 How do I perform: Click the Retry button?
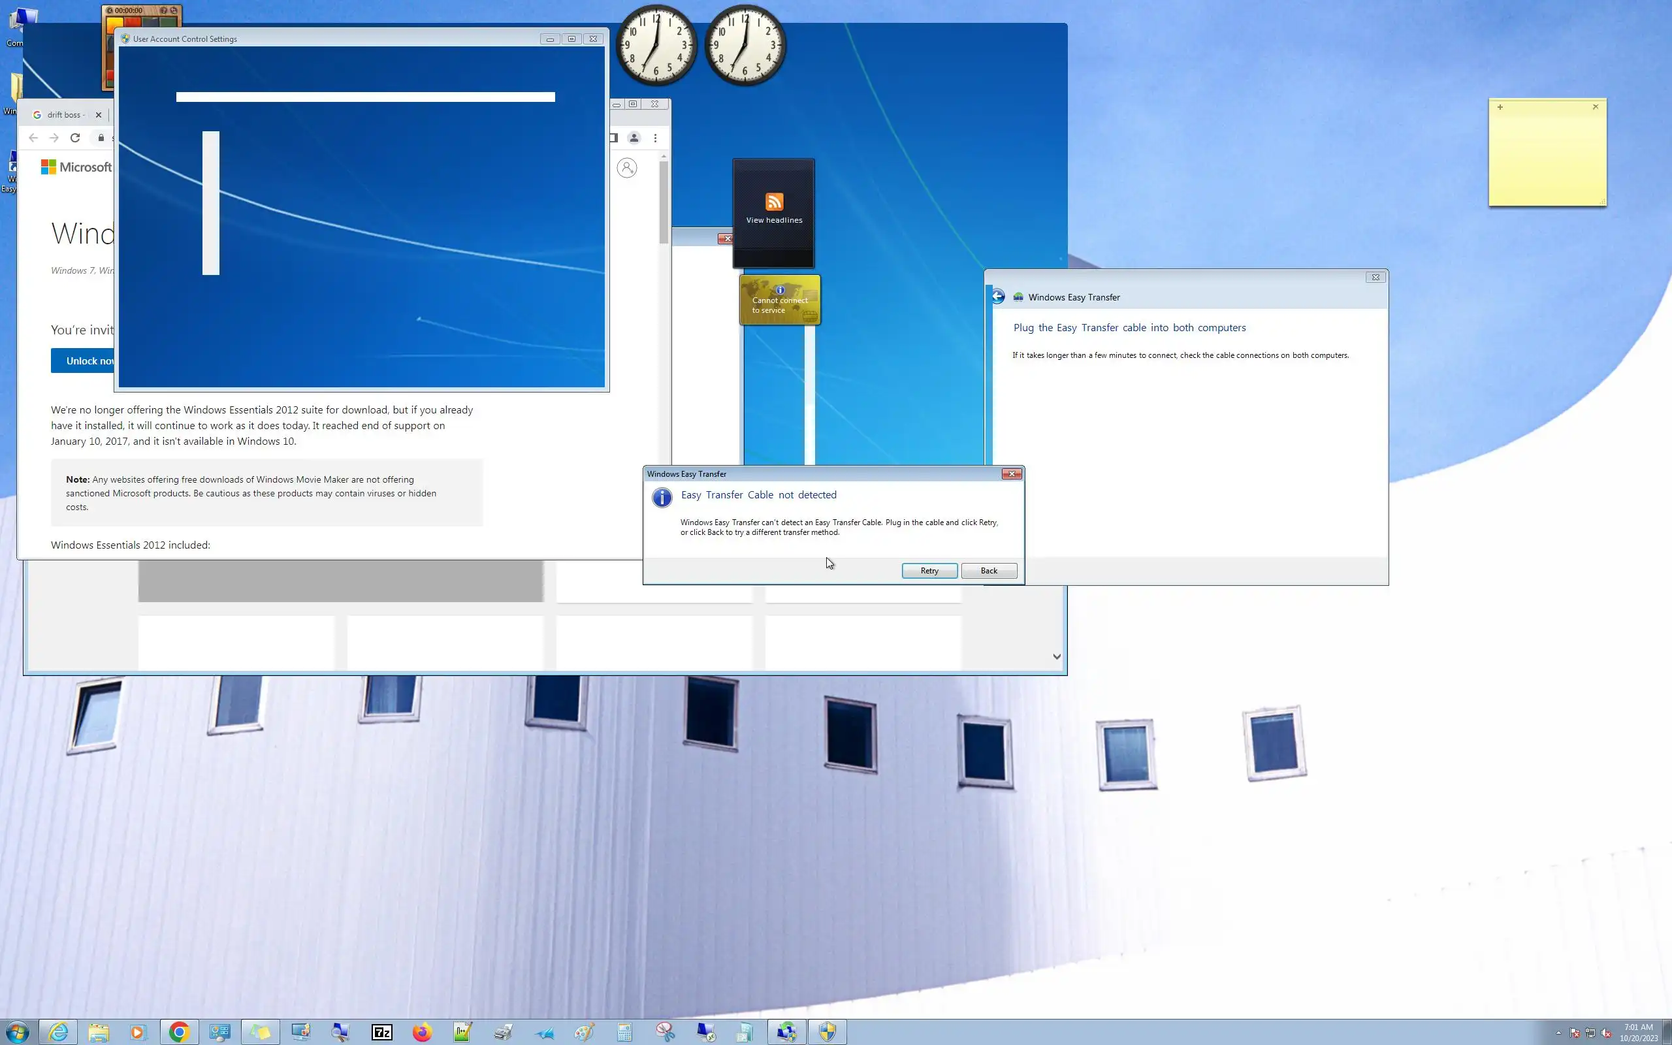click(x=929, y=570)
